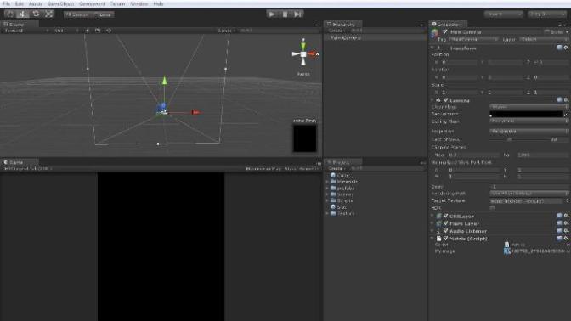Open the Layout dropdown in top toolbar
The image size is (571, 321).
[x=547, y=14]
